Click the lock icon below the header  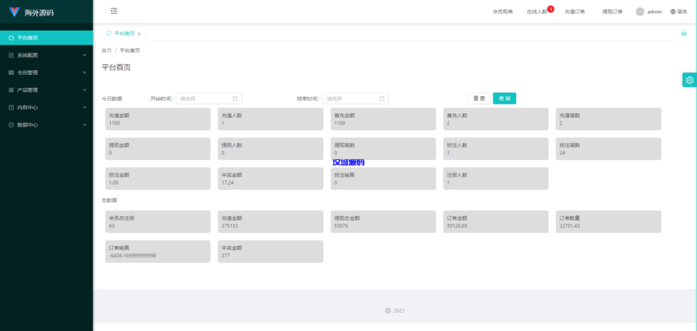point(683,33)
